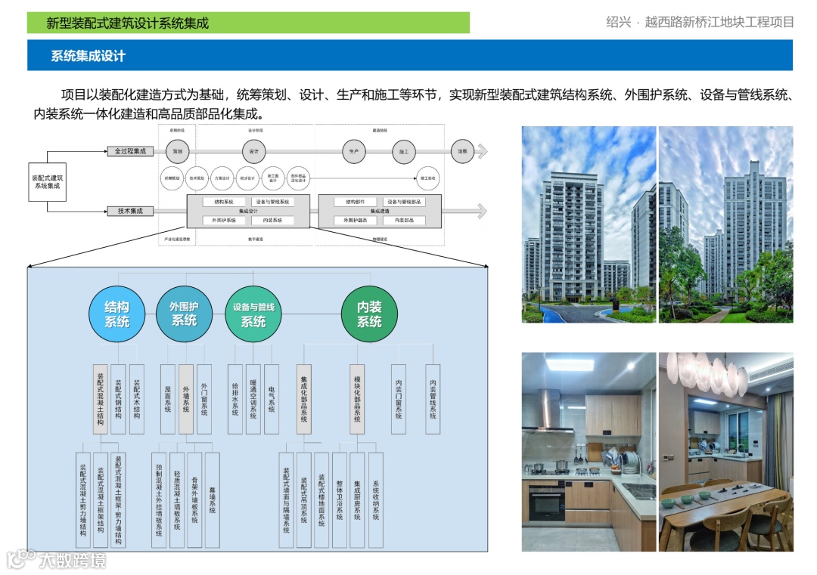817x575 pixels.
Task: Select the 内装管线系统 vertical box
Action: click(x=433, y=399)
